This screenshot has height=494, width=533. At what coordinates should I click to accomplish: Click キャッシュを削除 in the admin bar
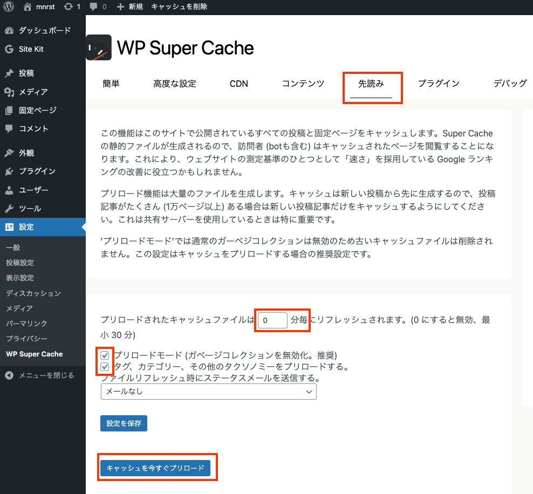pyautogui.click(x=179, y=7)
